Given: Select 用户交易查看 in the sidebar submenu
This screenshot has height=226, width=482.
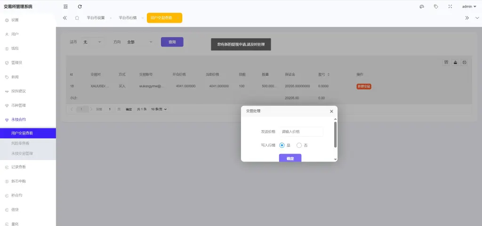Looking at the screenshot, I should pos(28,133).
